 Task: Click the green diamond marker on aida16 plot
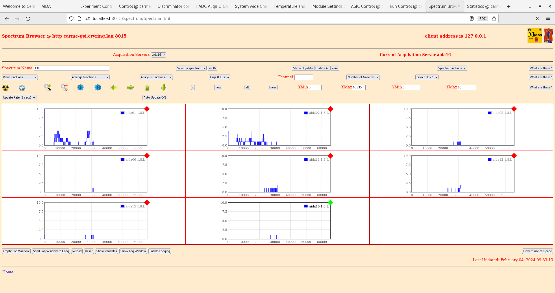click(331, 203)
